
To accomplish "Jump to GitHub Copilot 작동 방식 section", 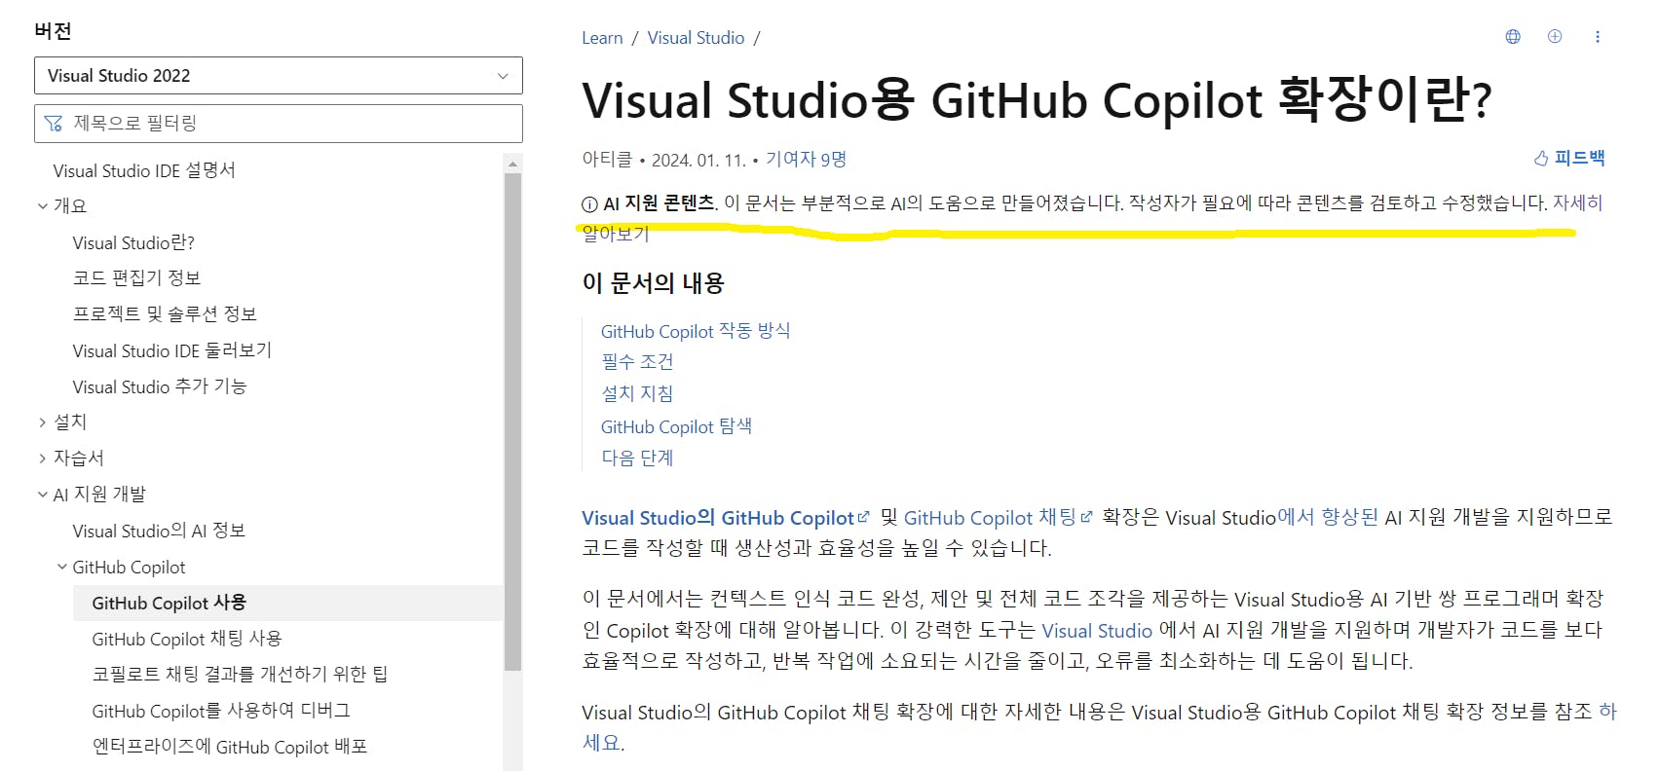I will (696, 331).
